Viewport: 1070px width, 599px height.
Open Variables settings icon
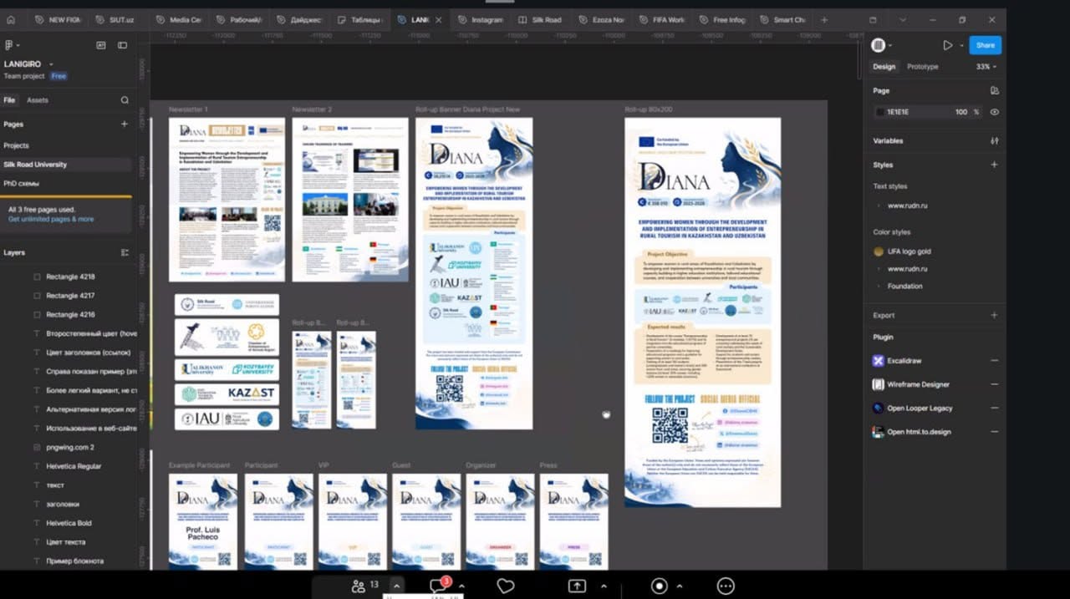pyautogui.click(x=994, y=141)
